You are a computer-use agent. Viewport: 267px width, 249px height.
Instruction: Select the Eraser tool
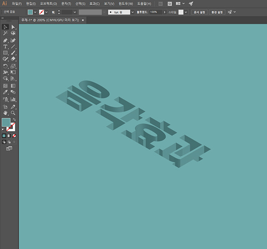pos(13,59)
